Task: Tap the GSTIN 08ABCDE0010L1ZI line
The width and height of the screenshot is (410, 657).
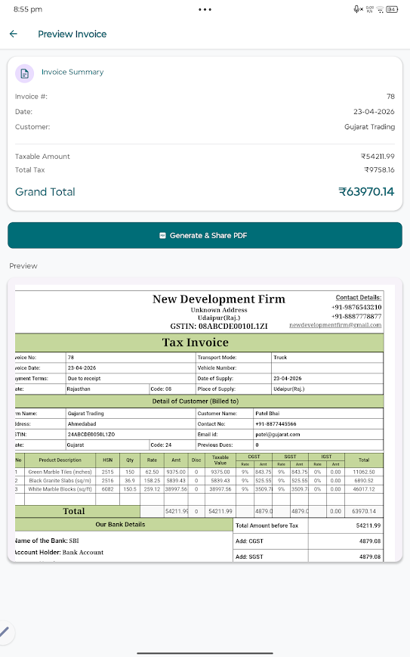Action: [x=219, y=326]
